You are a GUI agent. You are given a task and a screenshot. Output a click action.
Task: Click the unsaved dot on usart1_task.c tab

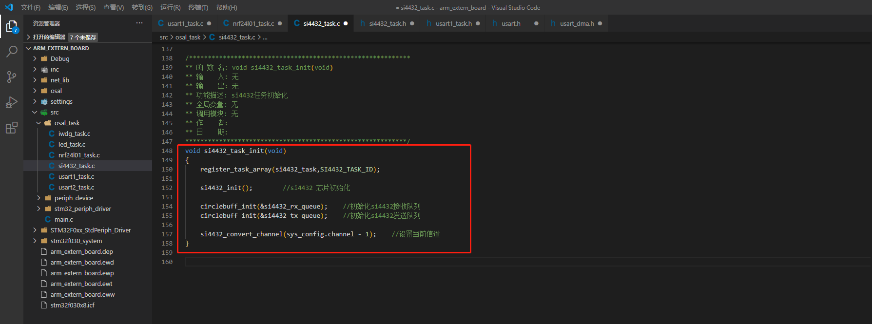click(x=209, y=23)
